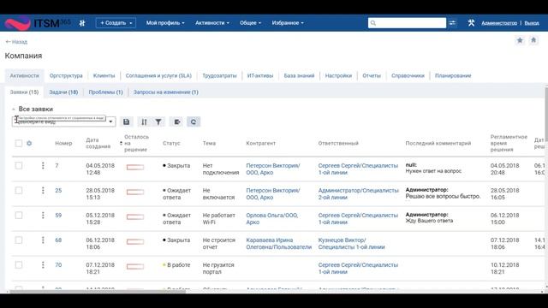Viewport: 548px width, 308px height.
Task: Tick the checkbox for request 59
Action: 19,215
